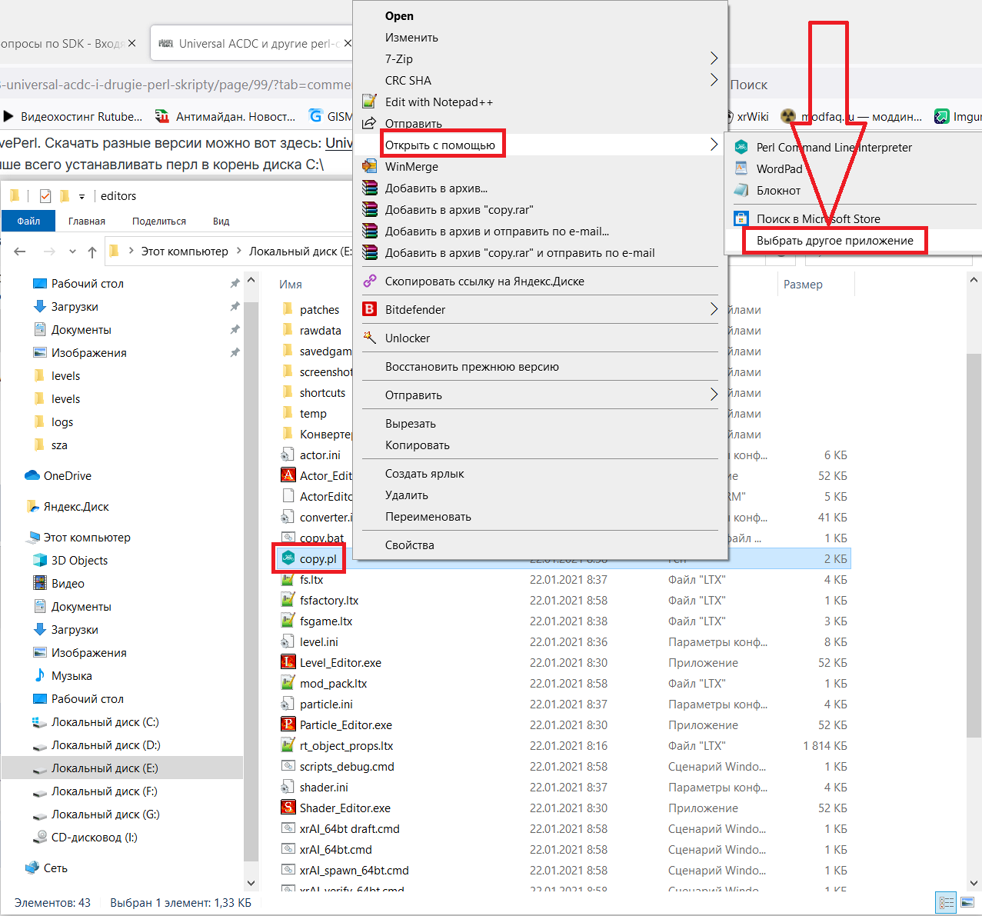Select Open in the context menu
Screen dimensions: 982x916
[399, 16]
